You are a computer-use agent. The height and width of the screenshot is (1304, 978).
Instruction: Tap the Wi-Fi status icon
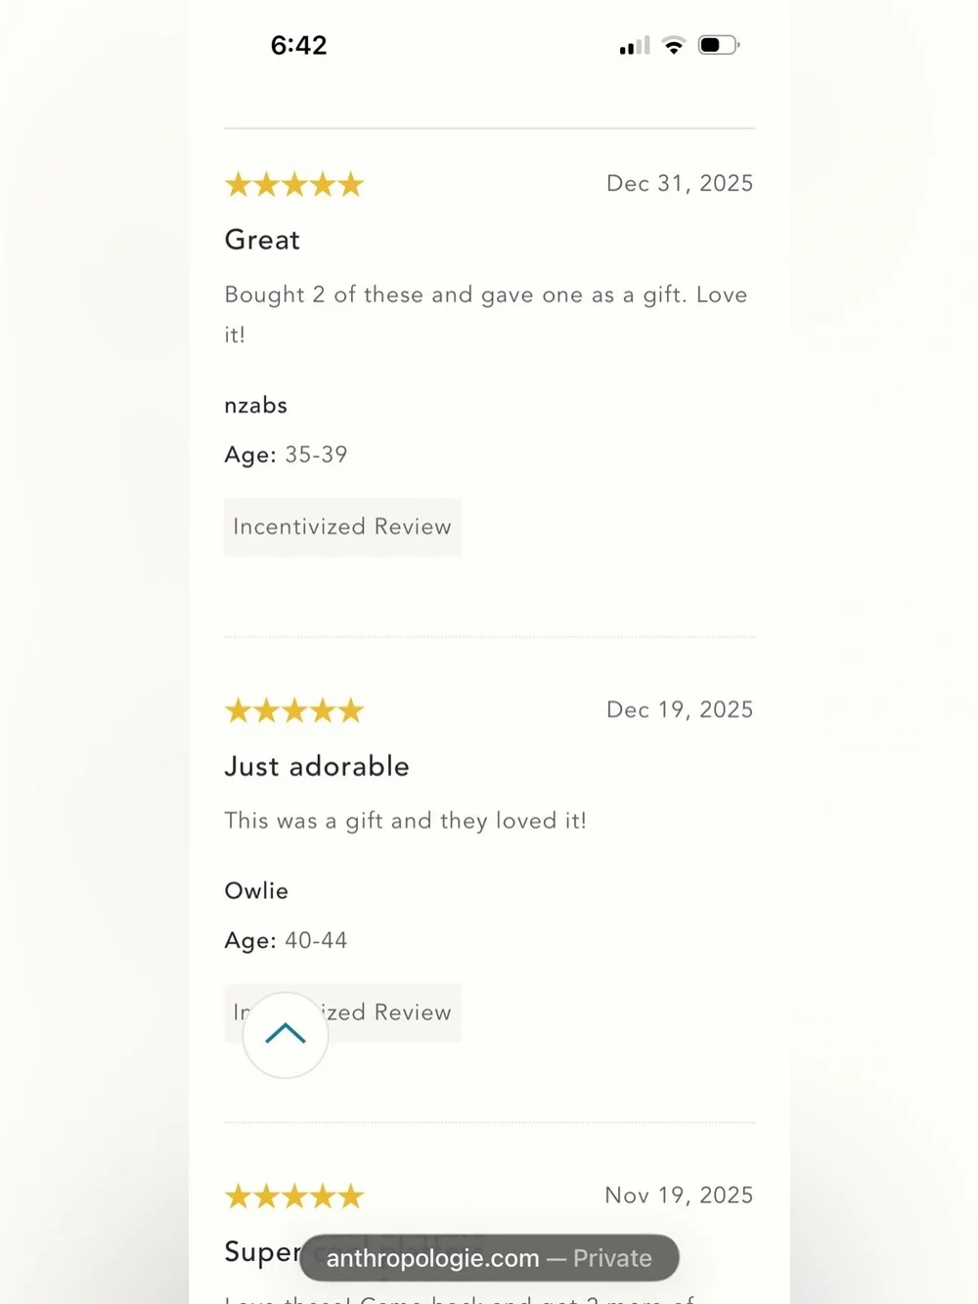tap(674, 45)
